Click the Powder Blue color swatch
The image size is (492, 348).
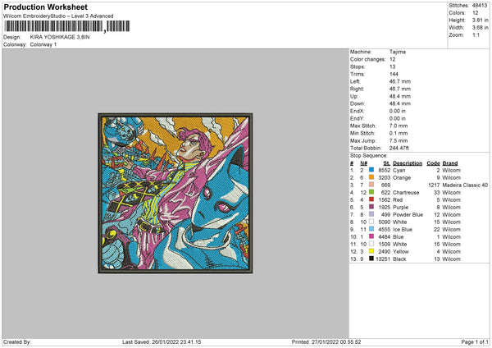(x=371, y=214)
